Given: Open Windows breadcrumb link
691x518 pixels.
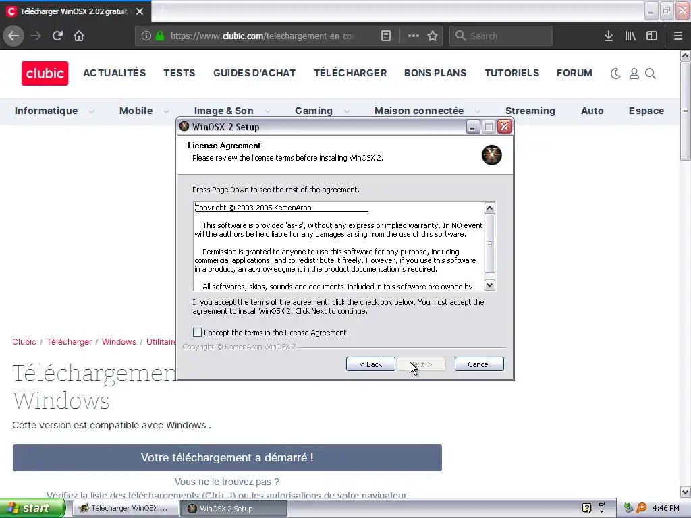Looking at the screenshot, I should [119, 342].
